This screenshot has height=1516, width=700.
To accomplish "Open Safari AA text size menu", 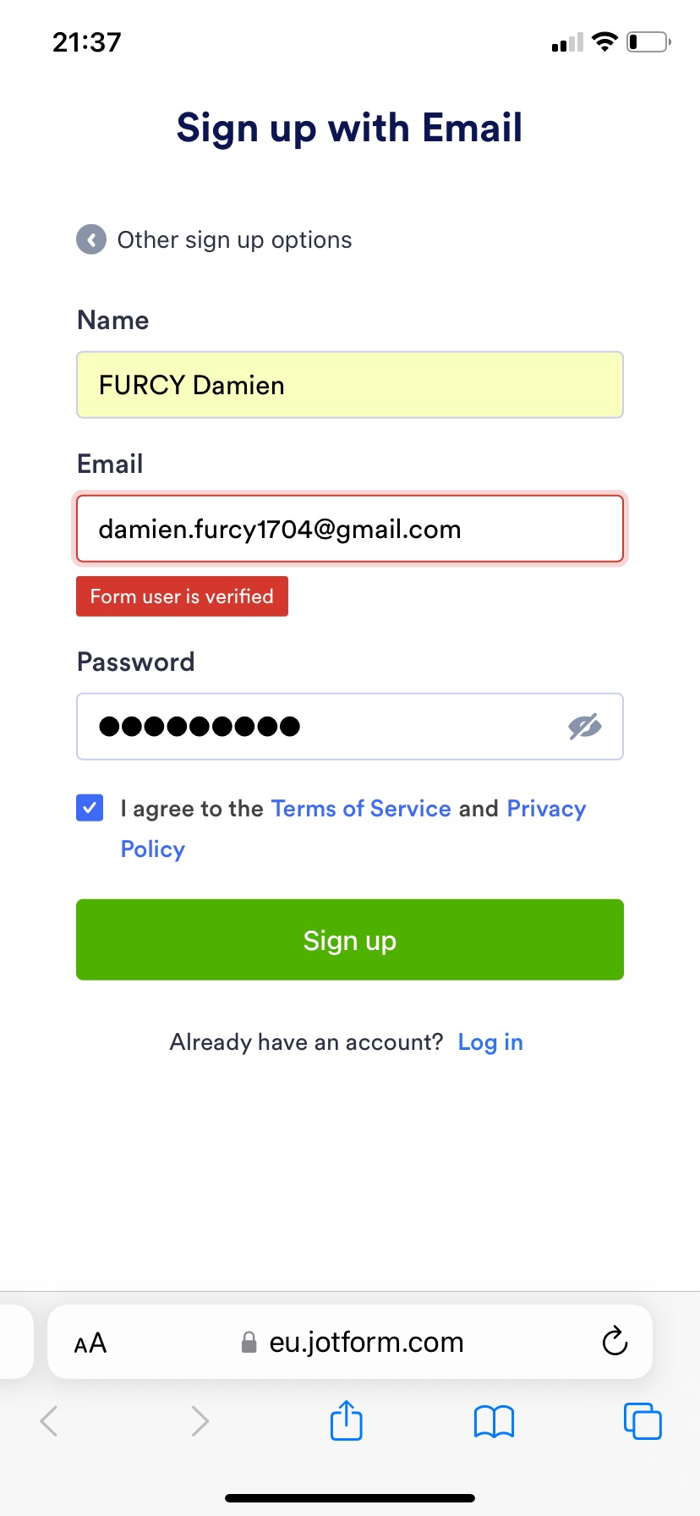I will pyautogui.click(x=90, y=1343).
